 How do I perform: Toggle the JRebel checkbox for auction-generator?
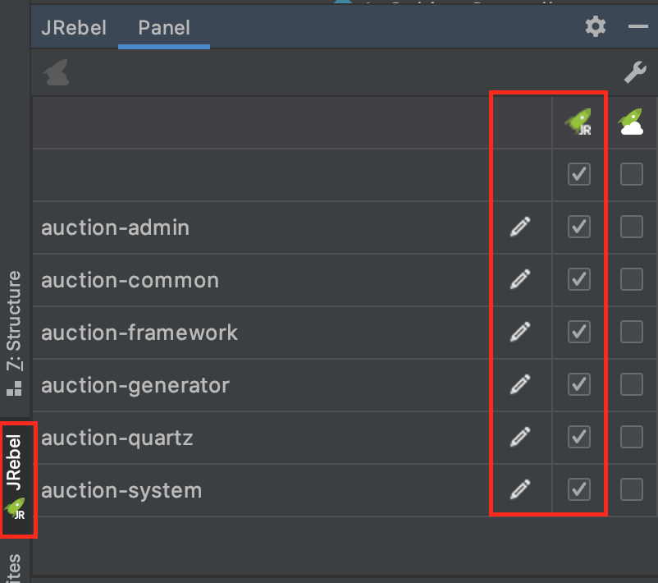[x=578, y=384]
